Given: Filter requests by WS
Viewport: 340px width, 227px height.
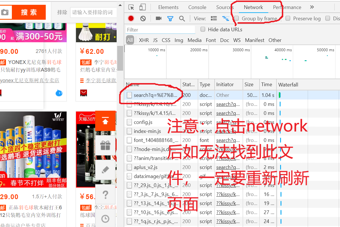Looking at the screenshot, I should coord(237,40).
